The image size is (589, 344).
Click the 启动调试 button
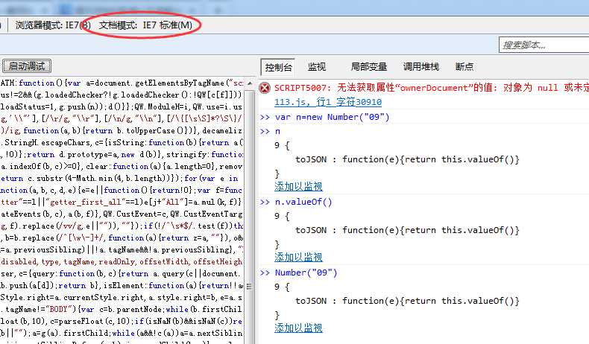27,66
